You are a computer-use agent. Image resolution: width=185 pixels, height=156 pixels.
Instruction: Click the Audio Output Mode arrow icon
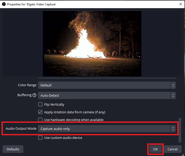[173, 129]
